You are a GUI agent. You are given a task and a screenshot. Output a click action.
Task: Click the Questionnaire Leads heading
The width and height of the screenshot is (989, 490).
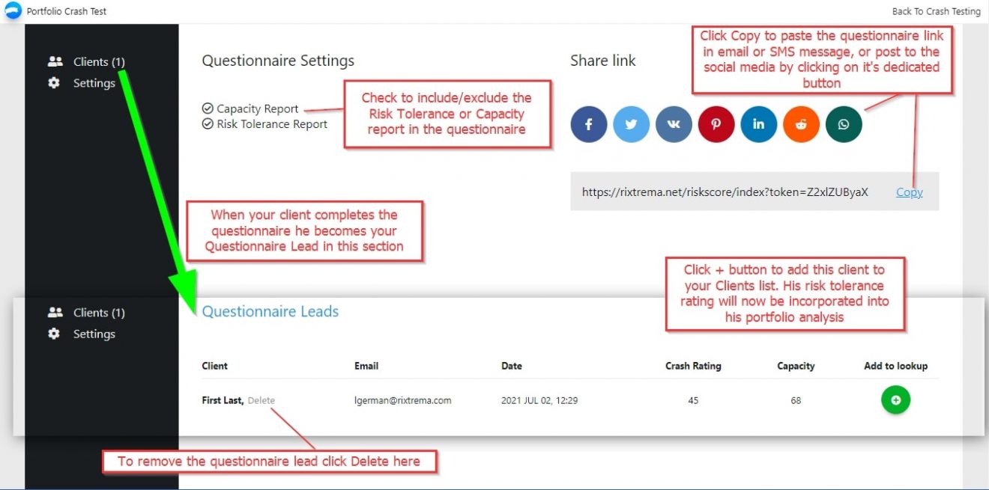270,312
